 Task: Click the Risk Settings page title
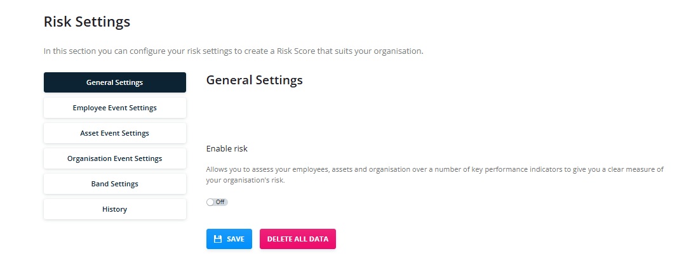point(87,22)
